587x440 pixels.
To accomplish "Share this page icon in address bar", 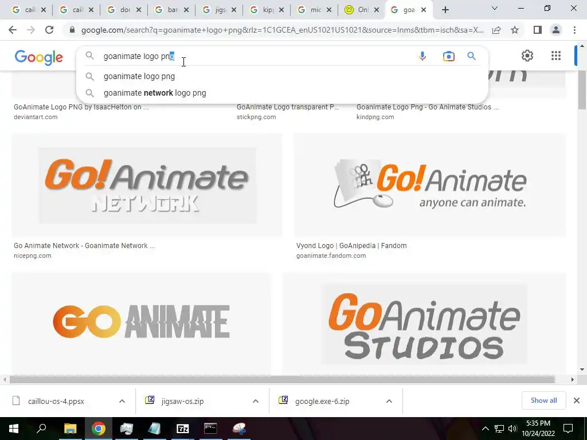I will click(496, 30).
